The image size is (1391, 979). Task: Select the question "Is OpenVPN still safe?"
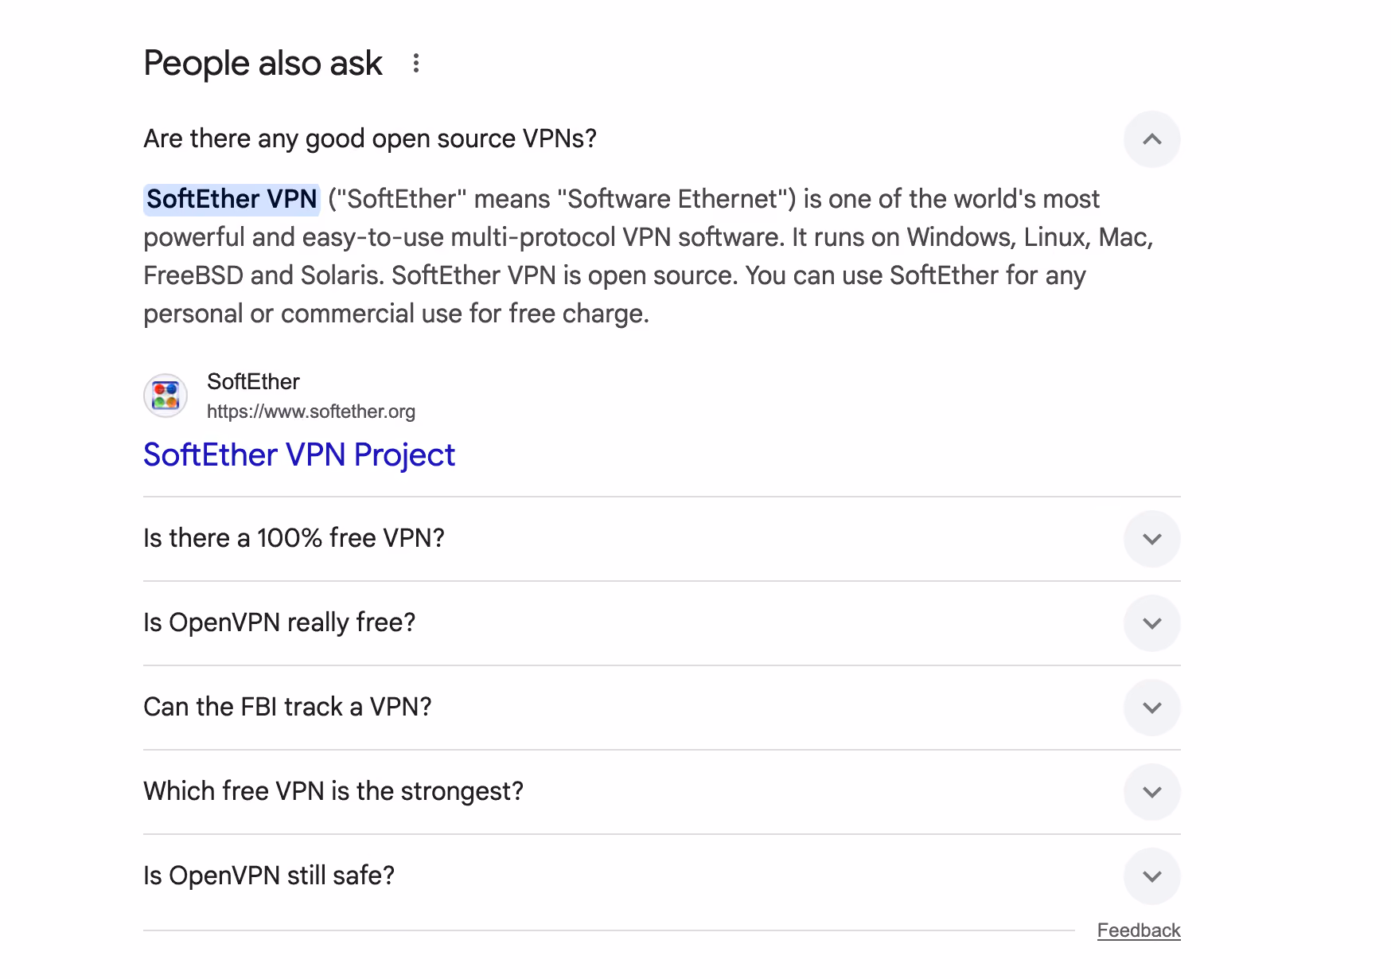tap(269, 876)
